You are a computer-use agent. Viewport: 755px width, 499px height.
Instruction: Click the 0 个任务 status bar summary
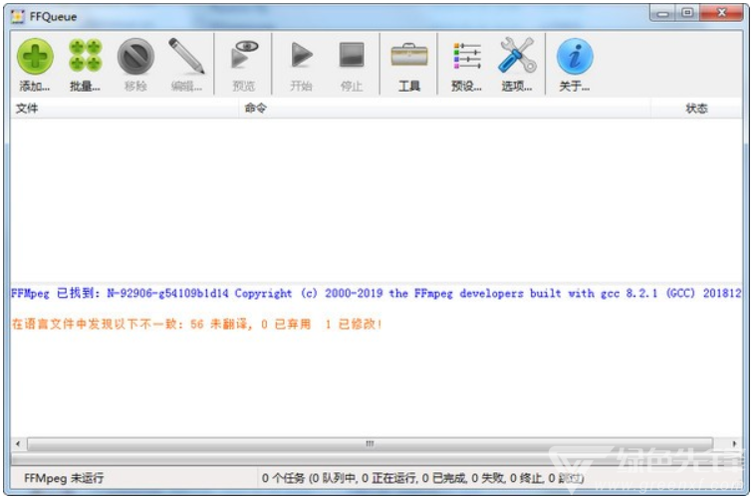[x=422, y=478]
